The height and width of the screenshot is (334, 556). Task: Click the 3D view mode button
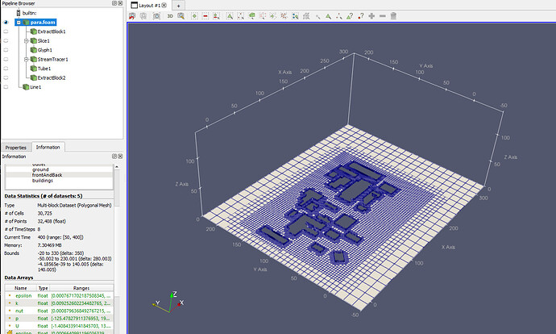coord(170,16)
